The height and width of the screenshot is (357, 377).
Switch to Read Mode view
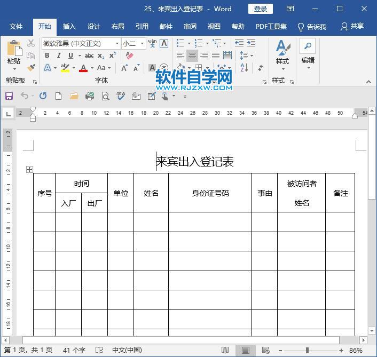click(x=225, y=350)
